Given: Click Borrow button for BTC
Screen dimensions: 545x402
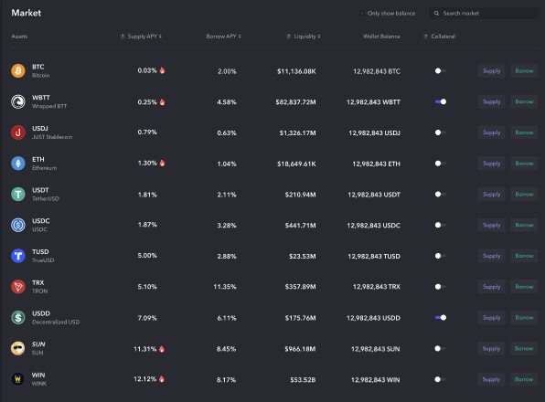Looking at the screenshot, I should (x=524, y=71).
